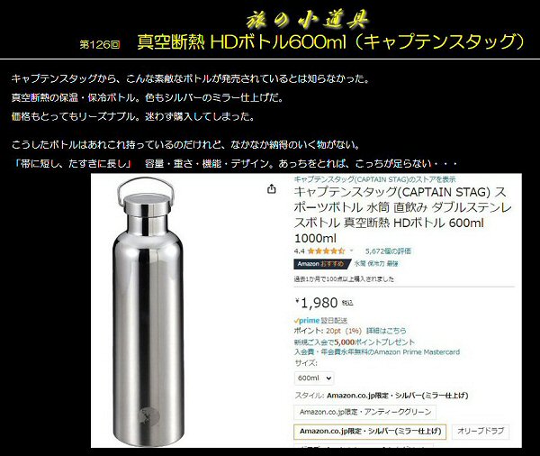Open the 詳細はこちら points link
Image resolution: width=540 pixels, height=456 pixels.
tap(386, 331)
